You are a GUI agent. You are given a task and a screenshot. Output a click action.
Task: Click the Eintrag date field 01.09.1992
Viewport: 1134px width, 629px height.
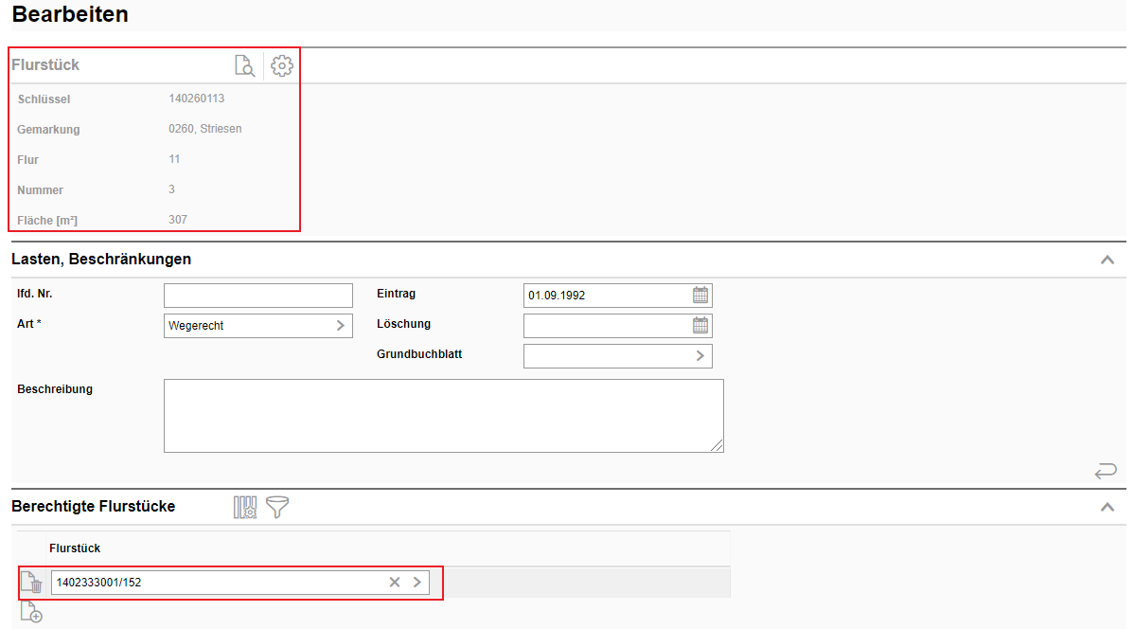click(x=606, y=296)
